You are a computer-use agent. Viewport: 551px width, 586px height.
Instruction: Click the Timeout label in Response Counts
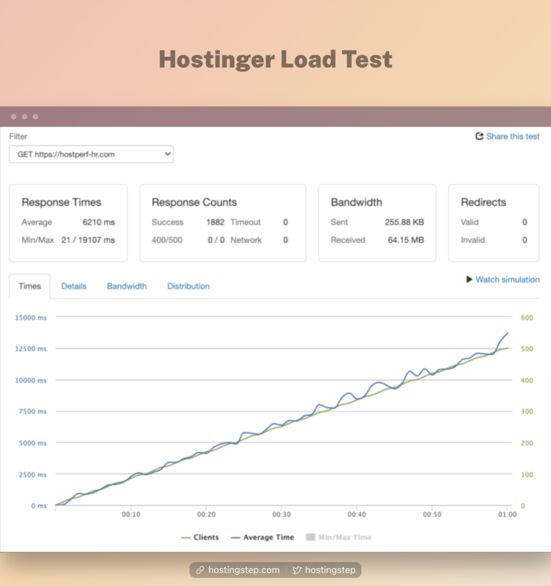[x=245, y=222]
